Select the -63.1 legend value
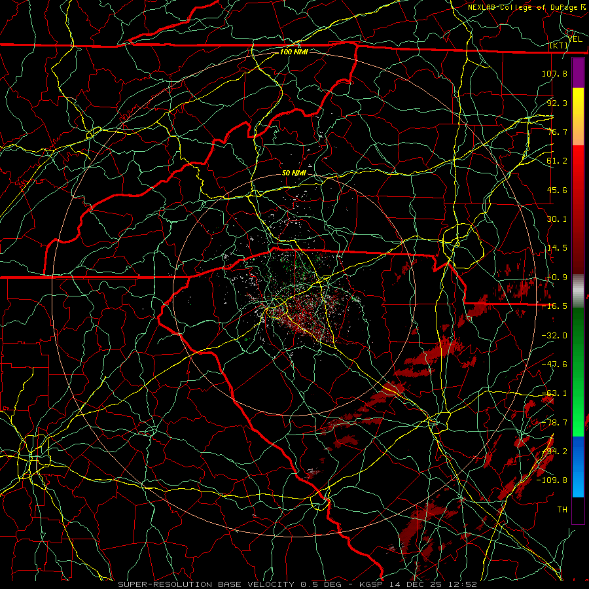 [x=554, y=393]
